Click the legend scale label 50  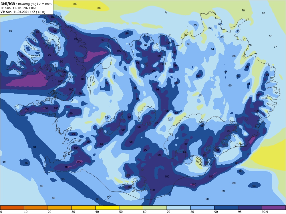pyautogui.click(x=121, y=212)
